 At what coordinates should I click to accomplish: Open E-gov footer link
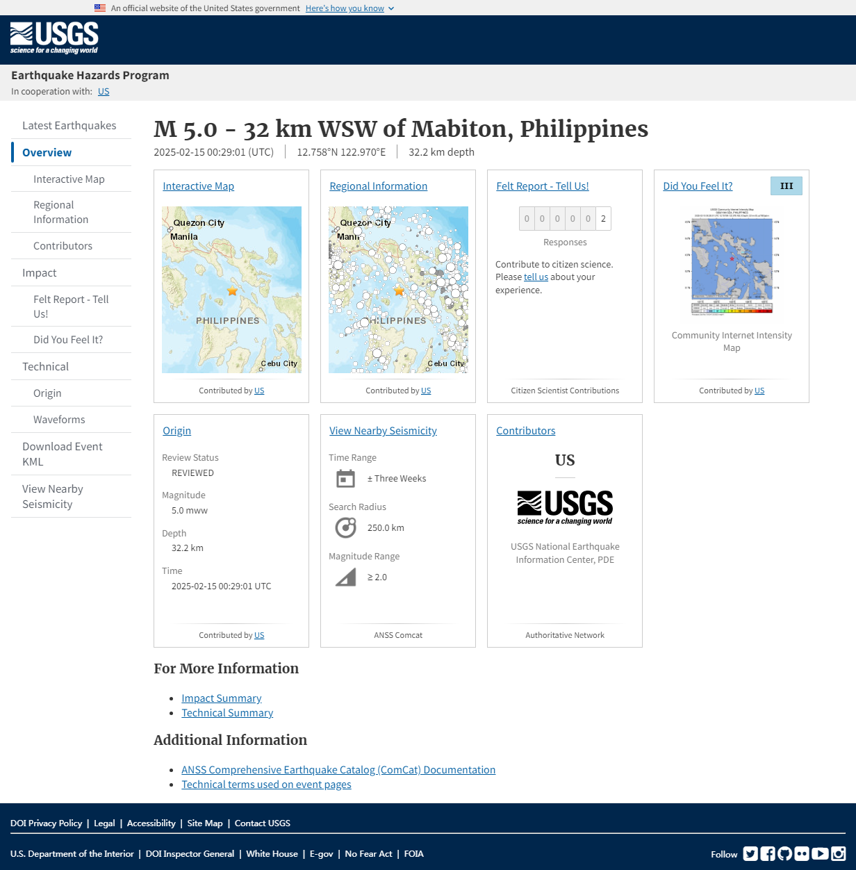pos(321,854)
